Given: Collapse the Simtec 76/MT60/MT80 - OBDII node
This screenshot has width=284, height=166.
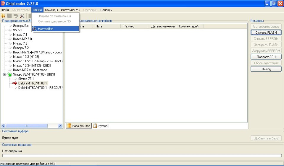Looking at the screenshot, I should 4,74.
